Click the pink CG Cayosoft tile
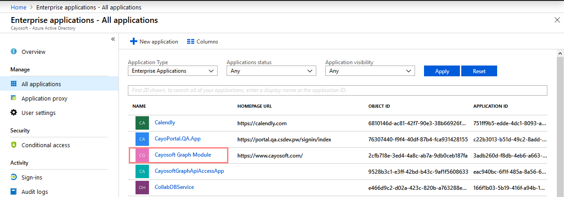The width and height of the screenshot is (564, 197). point(142,155)
